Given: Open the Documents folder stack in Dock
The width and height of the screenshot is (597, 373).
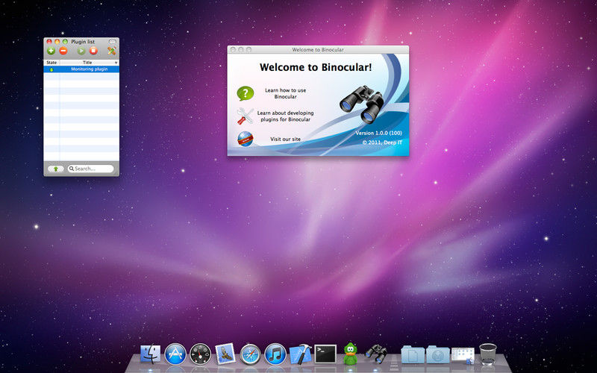Looking at the screenshot, I should click(x=413, y=354).
